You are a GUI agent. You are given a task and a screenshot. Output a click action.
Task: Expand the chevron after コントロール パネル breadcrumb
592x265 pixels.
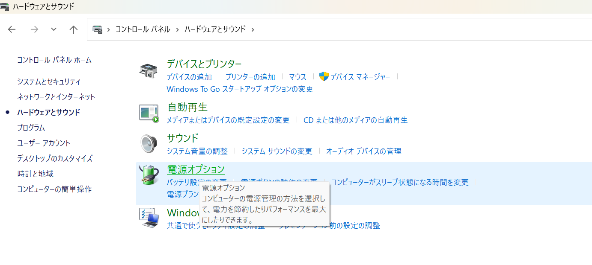(177, 29)
